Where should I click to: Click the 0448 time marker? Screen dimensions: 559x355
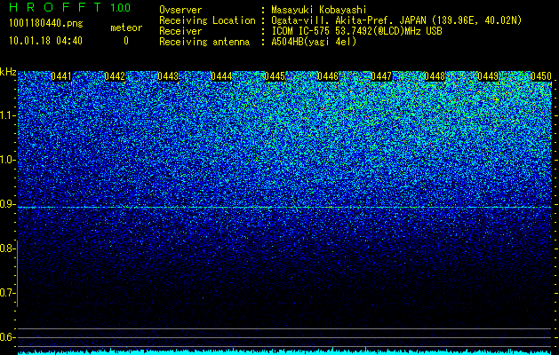coord(435,76)
